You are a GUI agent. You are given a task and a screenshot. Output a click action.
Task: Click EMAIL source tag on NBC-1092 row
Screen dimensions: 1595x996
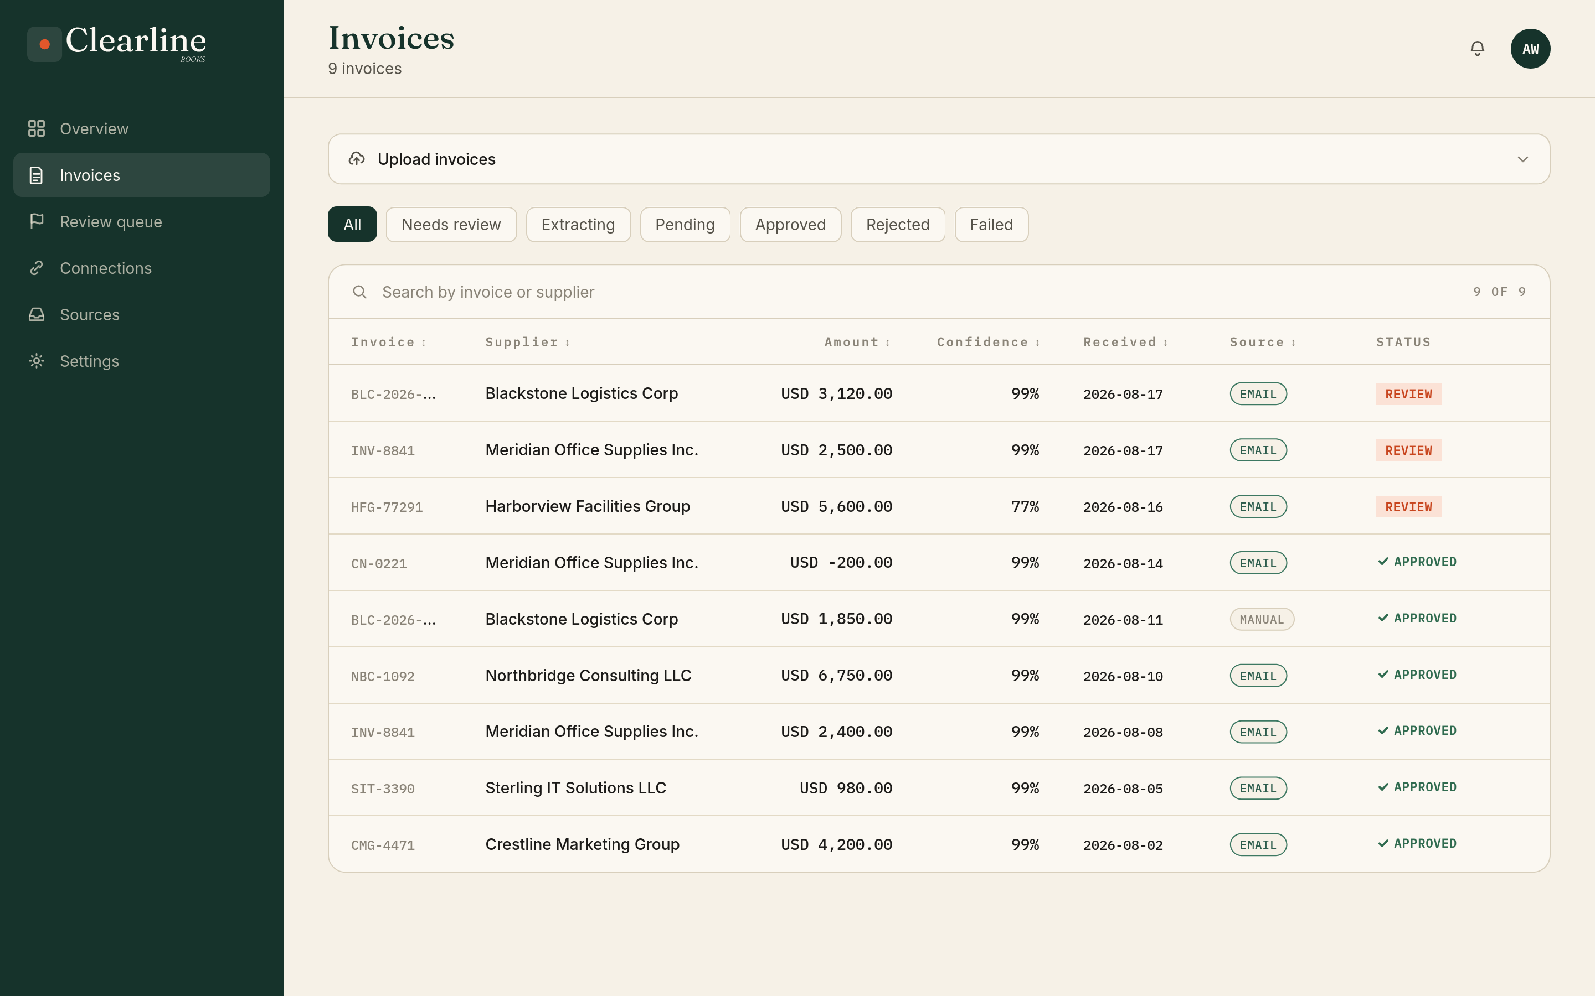coord(1258,675)
